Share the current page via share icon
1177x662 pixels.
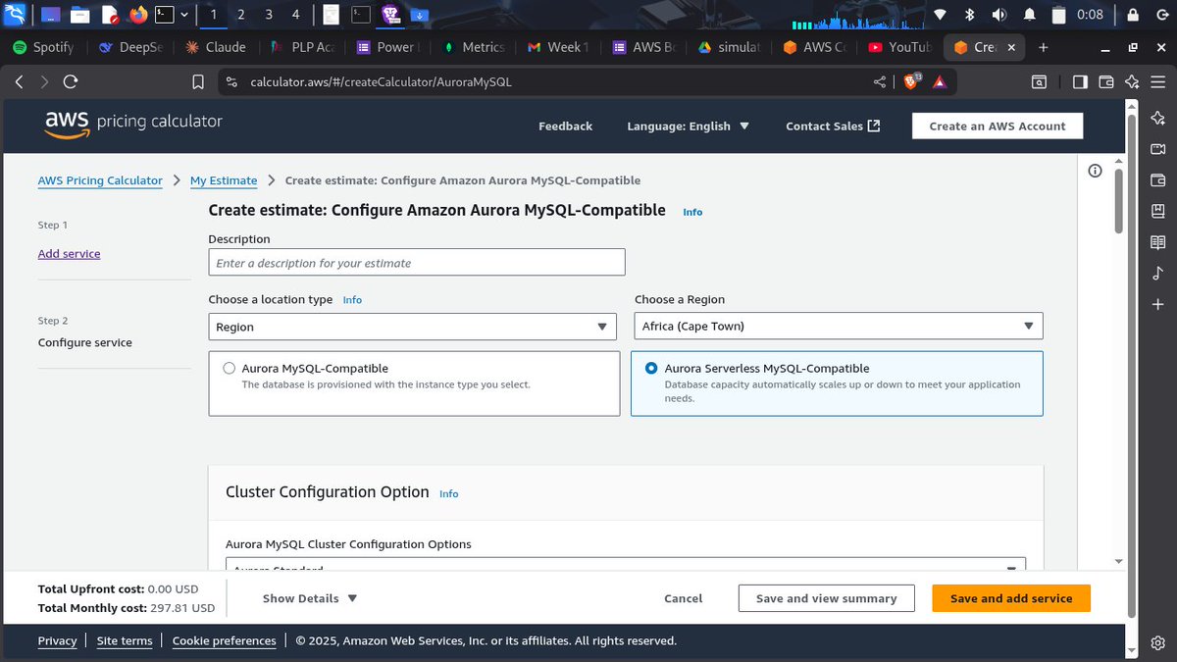[880, 81]
